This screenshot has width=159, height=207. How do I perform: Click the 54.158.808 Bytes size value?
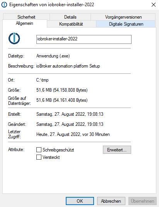(x=70, y=90)
